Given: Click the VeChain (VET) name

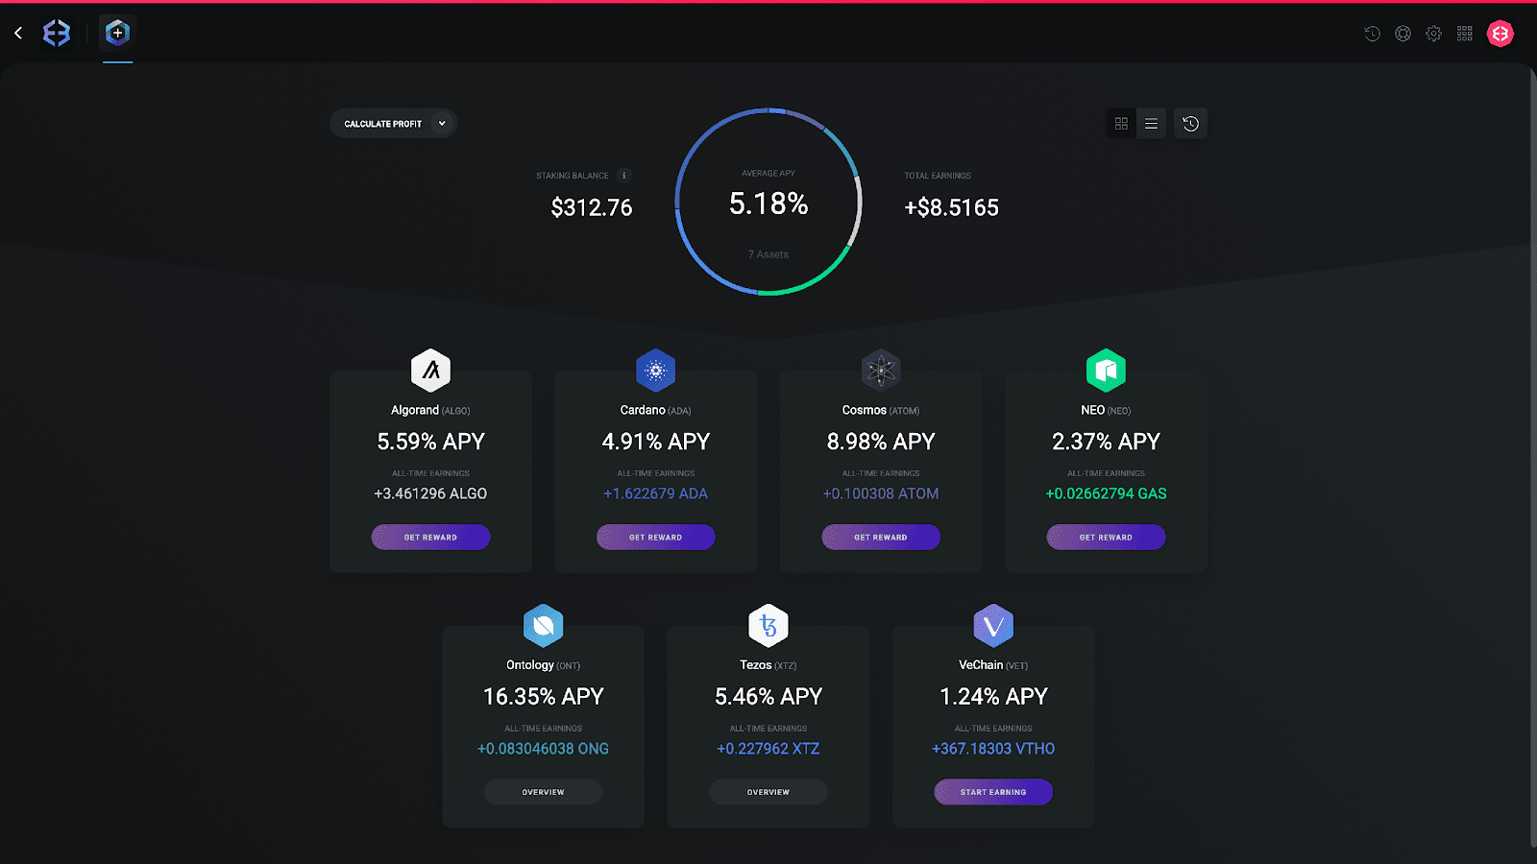Looking at the screenshot, I should [x=993, y=665].
